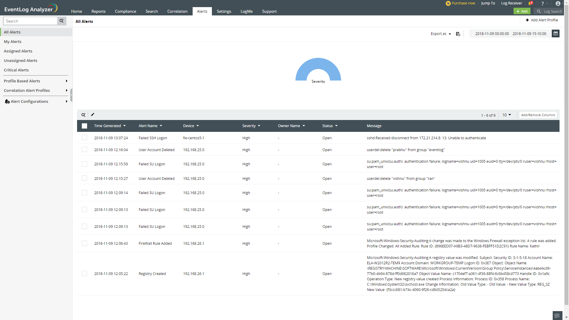Image resolution: width=569 pixels, height=320 pixels.
Task: Open the calendar date picker icon
Action: coord(556,33)
